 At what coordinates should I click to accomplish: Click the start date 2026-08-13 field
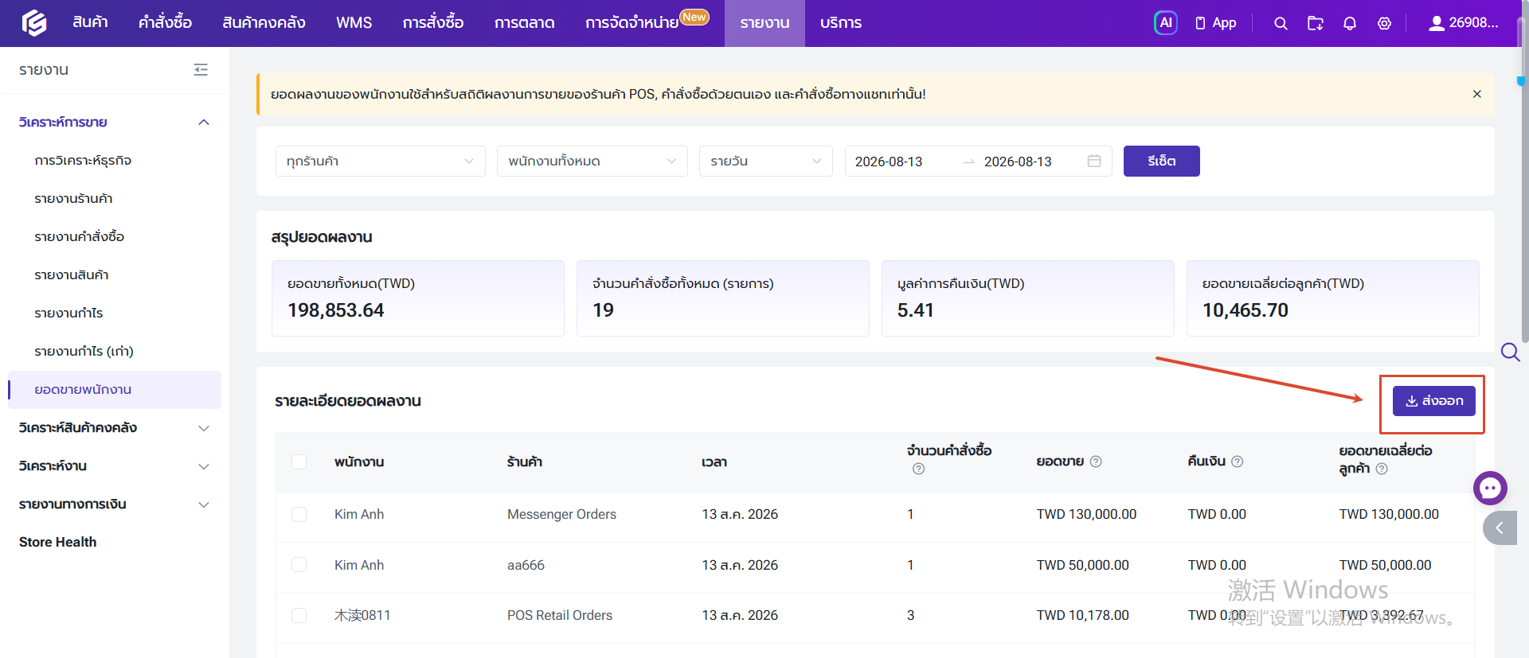889,162
